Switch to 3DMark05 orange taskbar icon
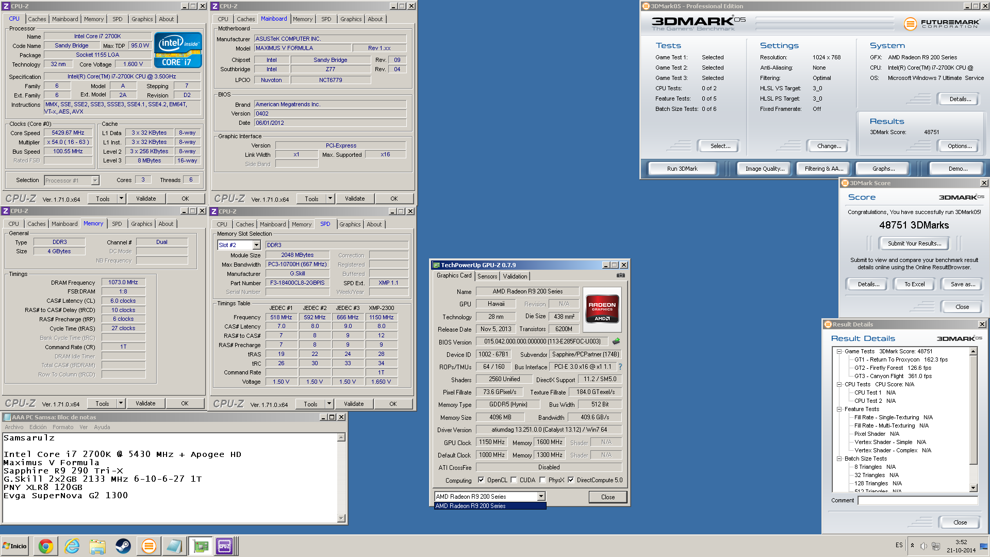 pyautogui.click(x=149, y=546)
